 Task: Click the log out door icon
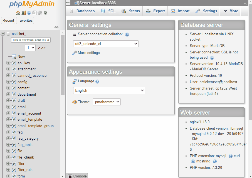tap(24, 13)
